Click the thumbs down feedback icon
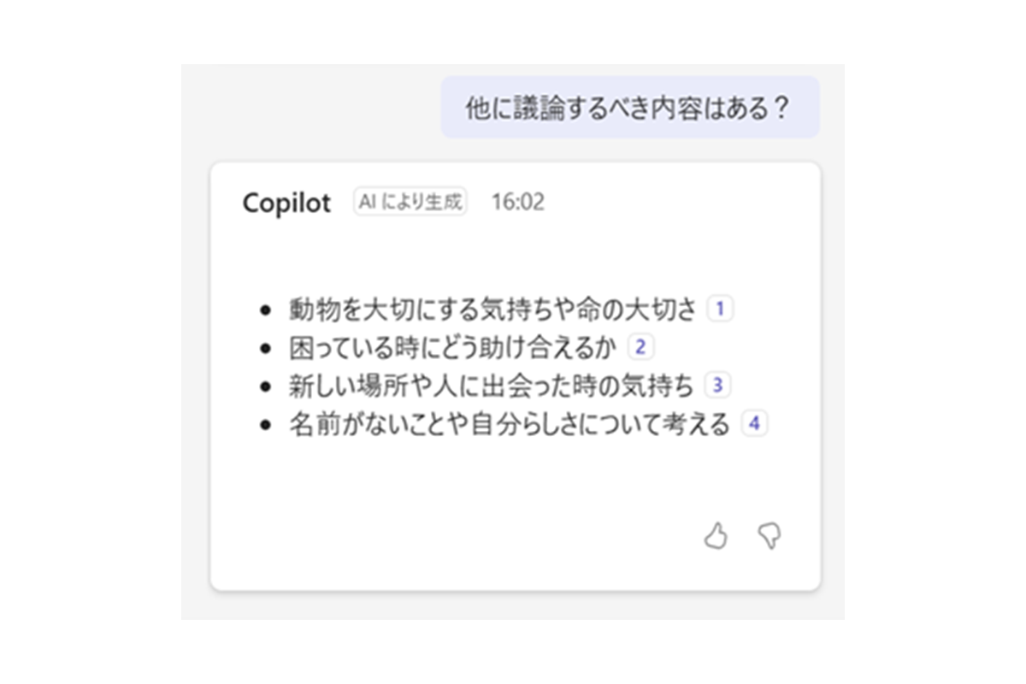1026x684 pixels. click(769, 537)
